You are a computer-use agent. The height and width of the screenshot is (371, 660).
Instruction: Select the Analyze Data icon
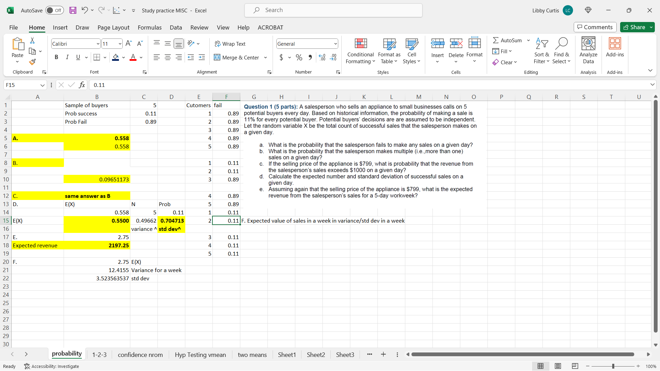(x=588, y=50)
